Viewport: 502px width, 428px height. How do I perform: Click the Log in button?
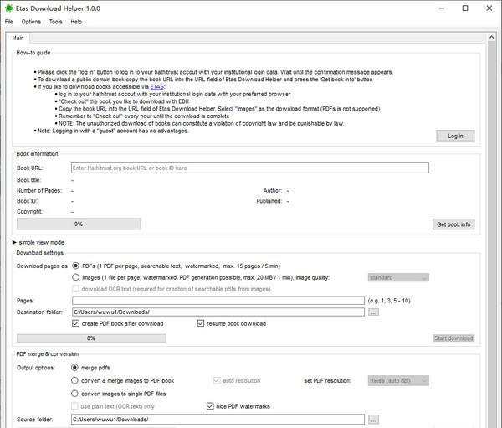tap(455, 136)
